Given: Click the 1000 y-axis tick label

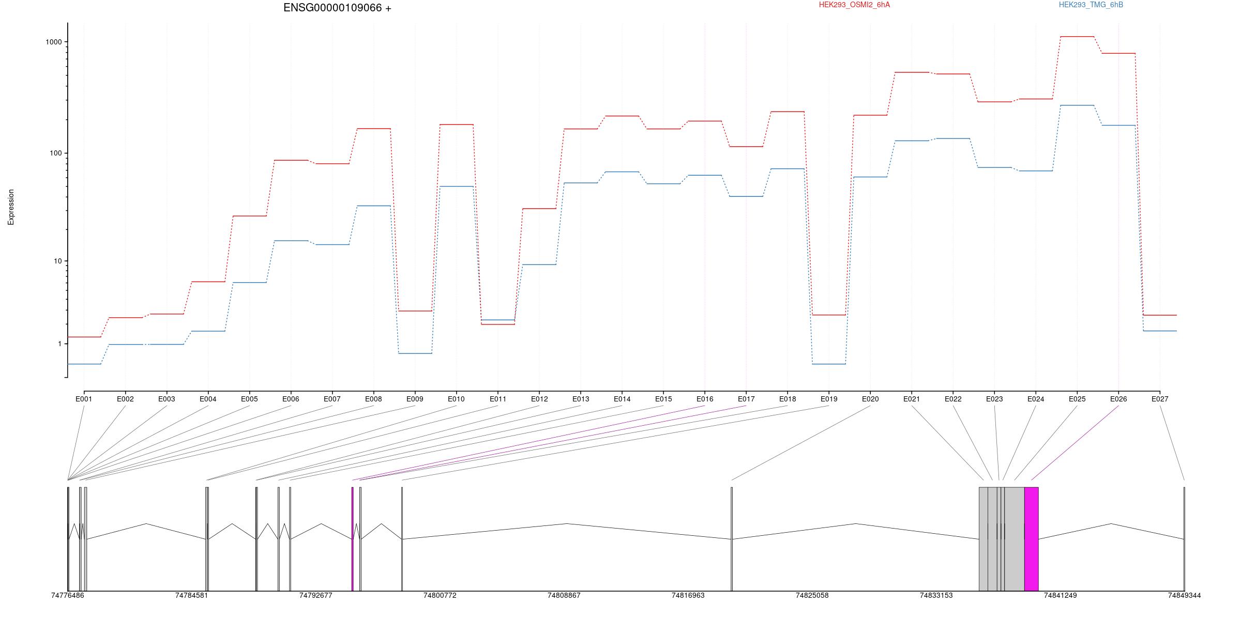Looking at the screenshot, I should (x=54, y=42).
